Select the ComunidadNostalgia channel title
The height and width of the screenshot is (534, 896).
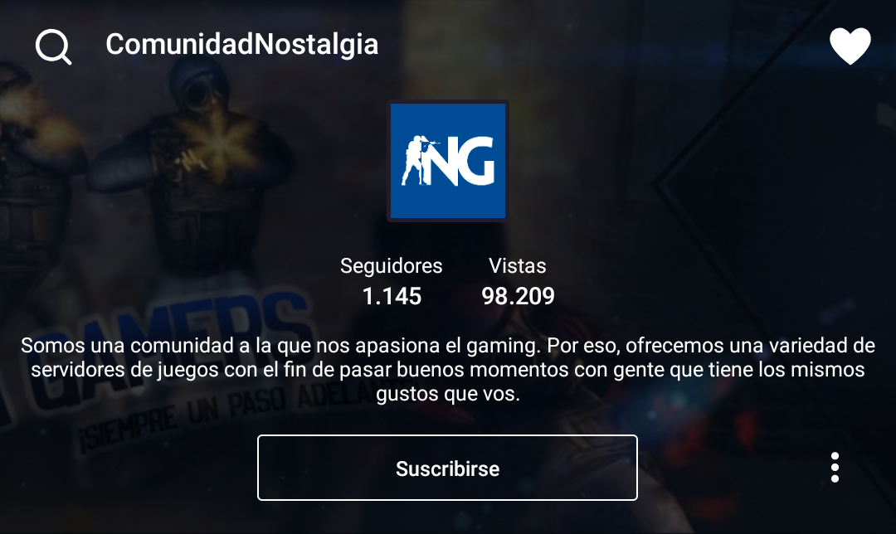coord(241,44)
